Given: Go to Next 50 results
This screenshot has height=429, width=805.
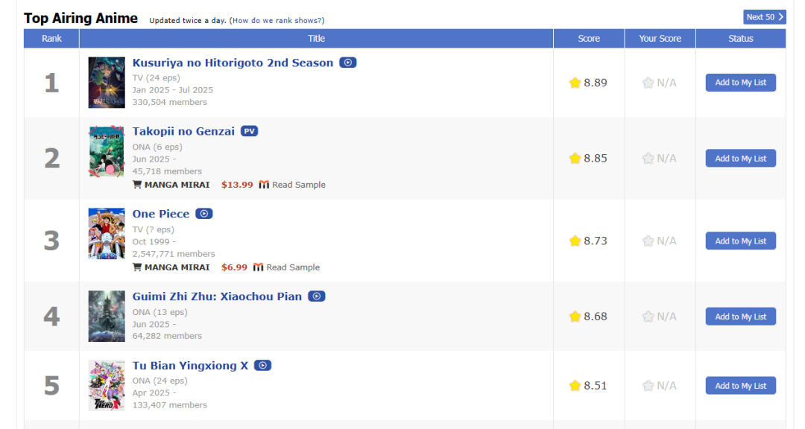Looking at the screenshot, I should [765, 17].
